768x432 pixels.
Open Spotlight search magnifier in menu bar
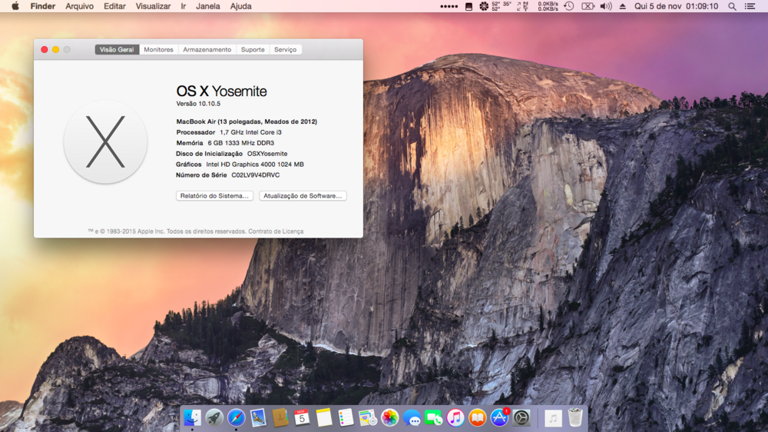click(x=732, y=6)
